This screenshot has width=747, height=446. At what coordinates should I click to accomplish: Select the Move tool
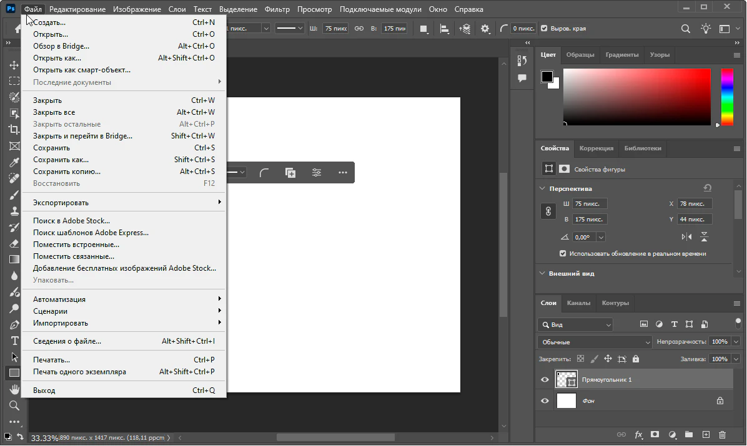(14, 65)
